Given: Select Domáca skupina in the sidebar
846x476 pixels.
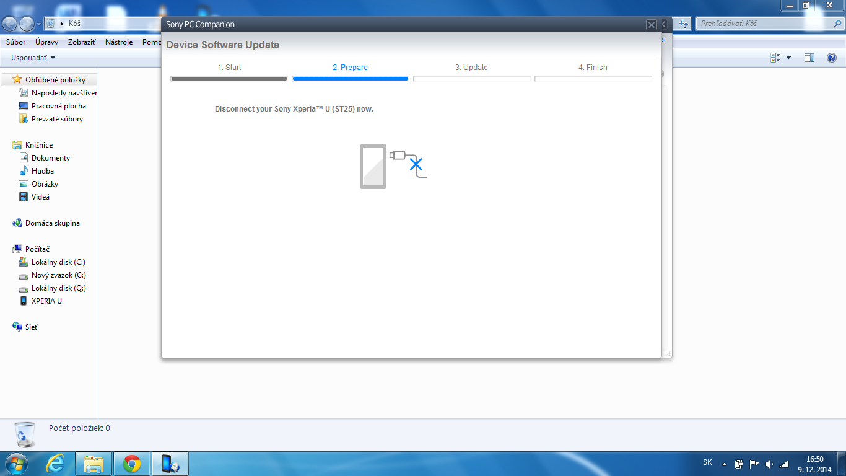Looking at the screenshot, I should coord(46,223).
